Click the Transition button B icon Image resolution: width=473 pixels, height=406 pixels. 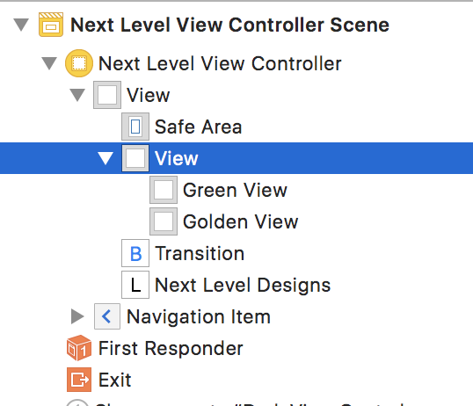point(135,253)
